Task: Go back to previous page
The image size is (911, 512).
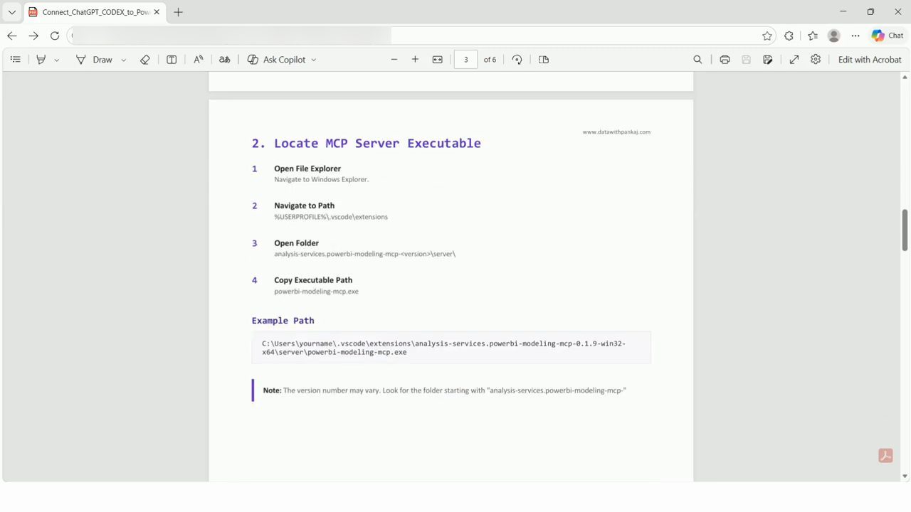Action: point(12,36)
